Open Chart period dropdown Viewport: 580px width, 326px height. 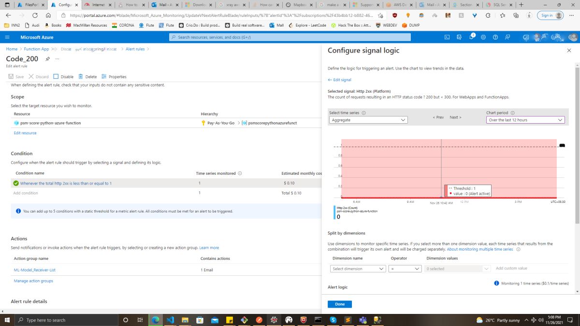[x=525, y=120]
